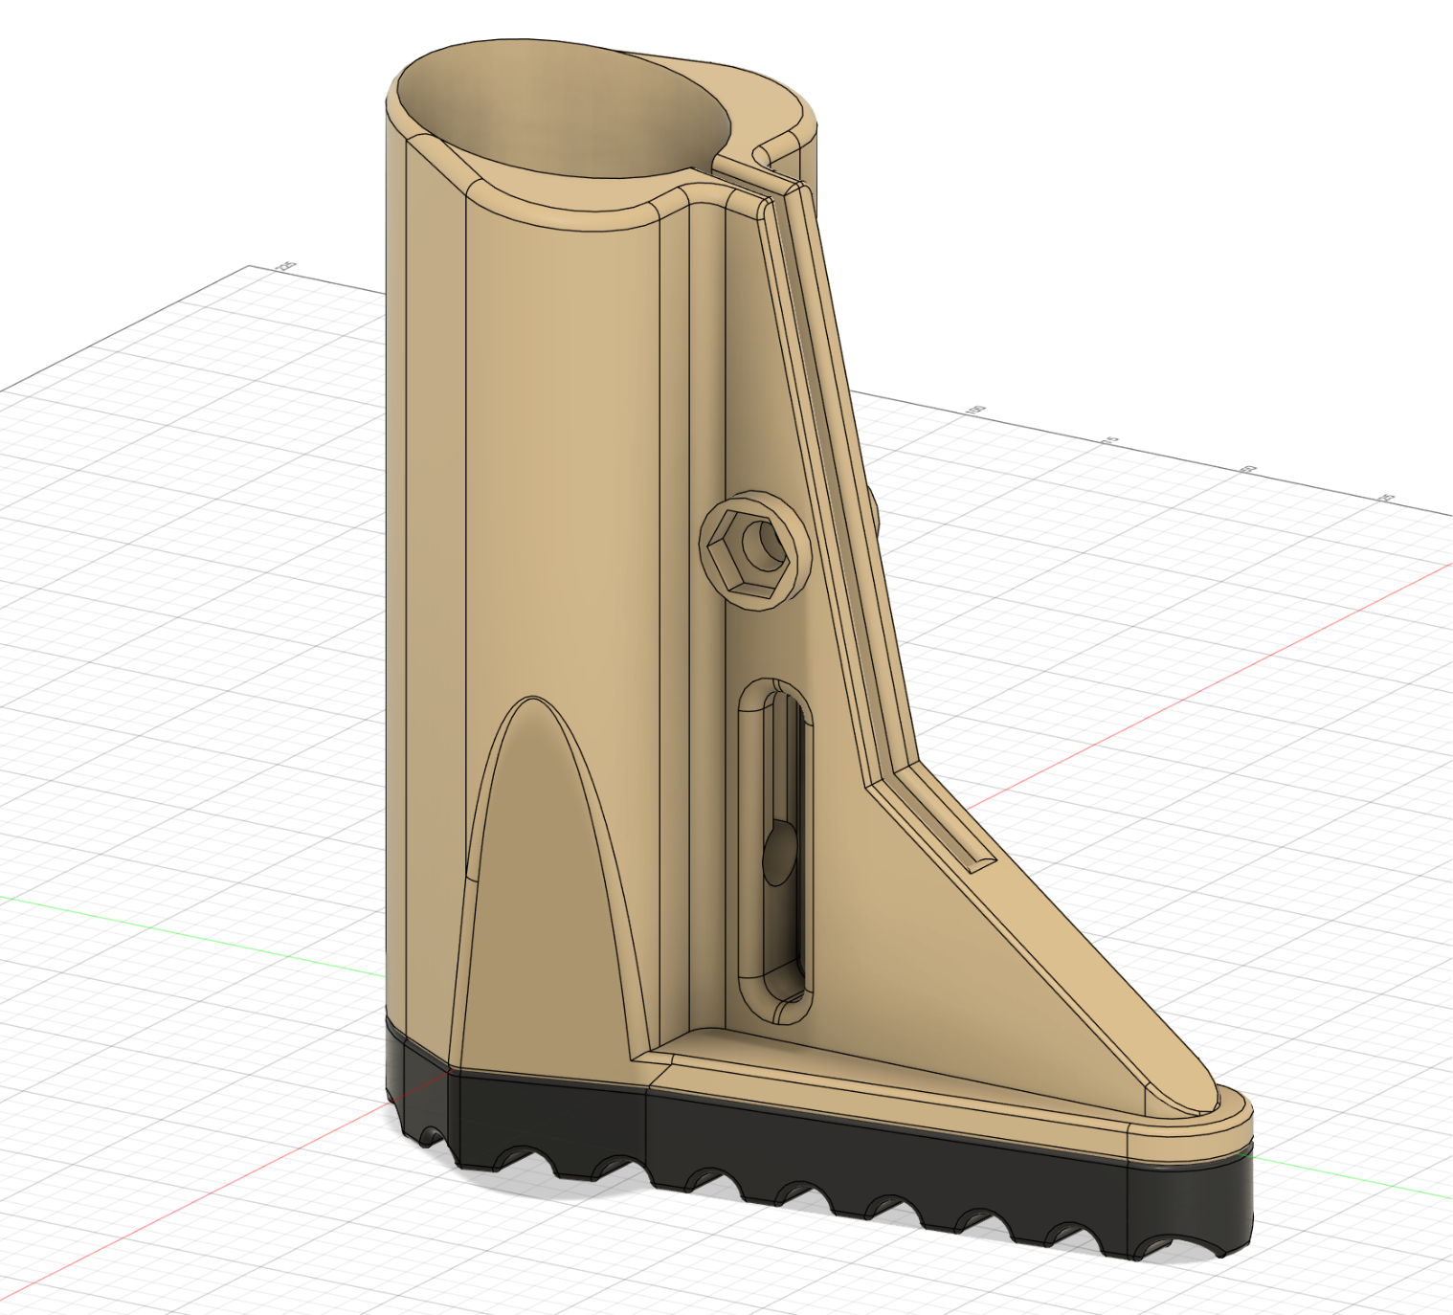Click the "100" grid scale label
Screen dimensions: 1453x1315
click(x=975, y=409)
